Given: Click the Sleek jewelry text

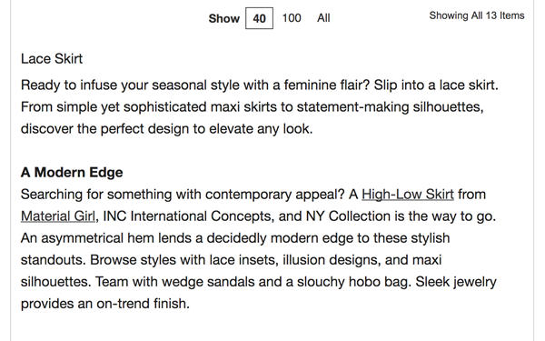Looking at the screenshot, I should pyautogui.click(x=456, y=282).
